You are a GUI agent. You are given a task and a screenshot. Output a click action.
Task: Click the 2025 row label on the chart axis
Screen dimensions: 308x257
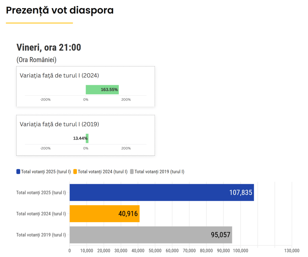(41, 193)
